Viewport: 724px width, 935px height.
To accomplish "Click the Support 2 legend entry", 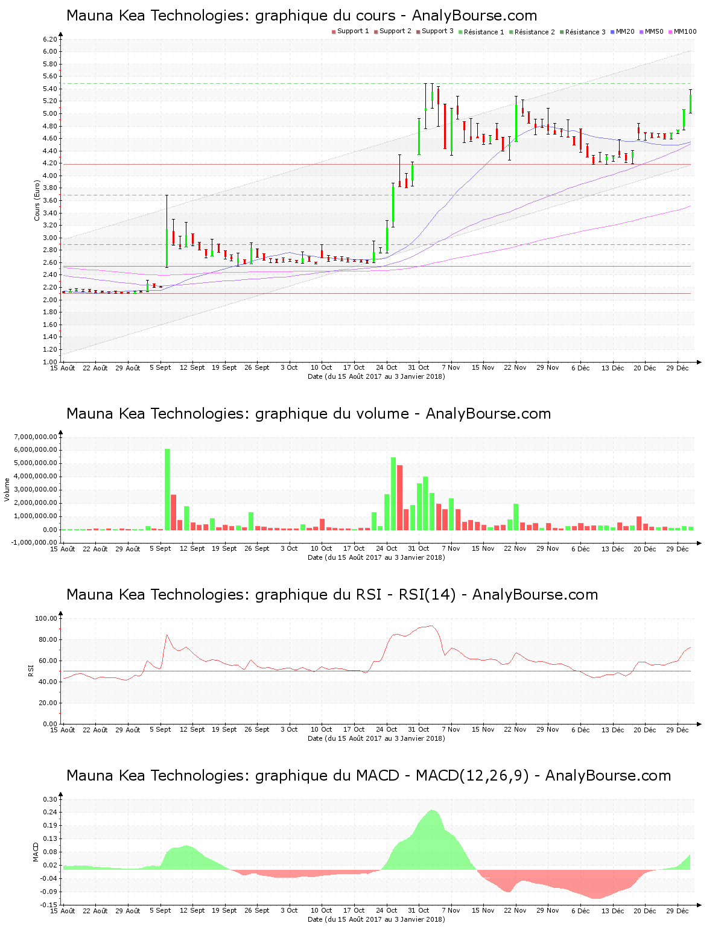I will point(392,31).
